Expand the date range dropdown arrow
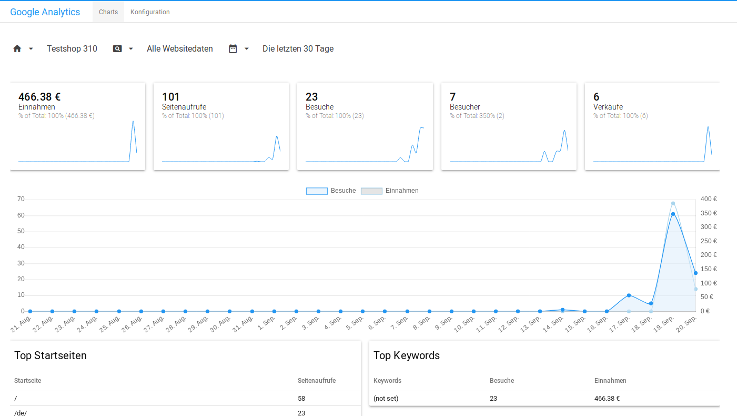This screenshot has width=737, height=416. pyautogui.click(x=247, y=48)
